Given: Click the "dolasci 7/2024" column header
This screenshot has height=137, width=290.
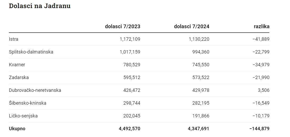Looking at the screenshot, I should tap(191, 26).
